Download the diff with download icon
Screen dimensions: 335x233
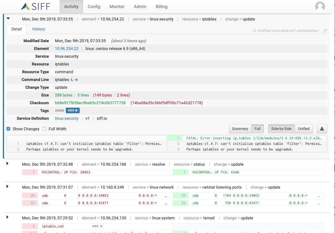click(322, 129)
